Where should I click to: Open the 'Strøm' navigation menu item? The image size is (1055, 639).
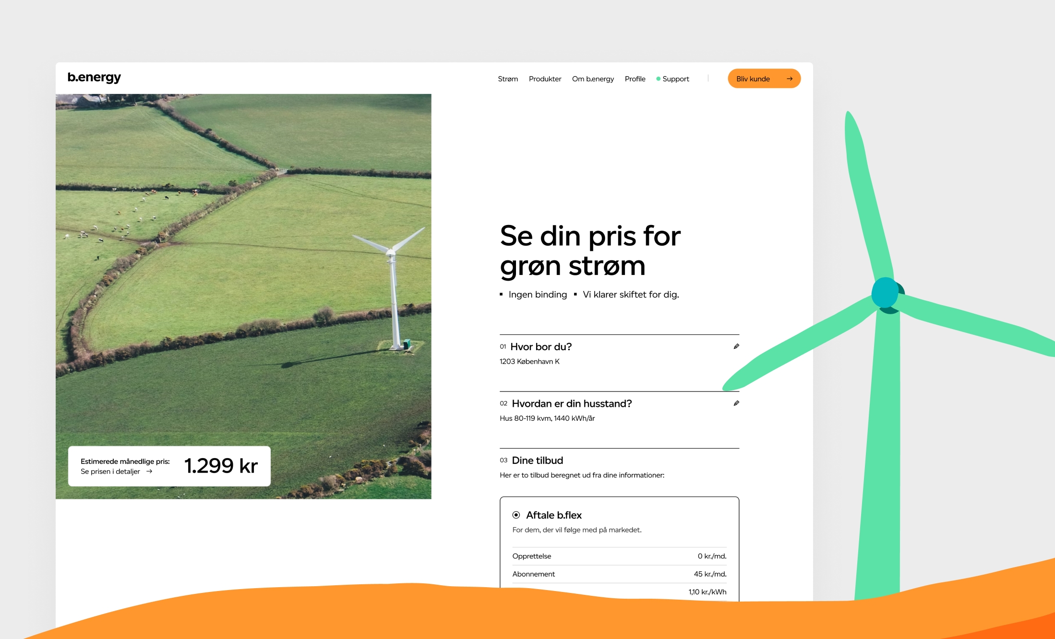[x=507, y=78]
